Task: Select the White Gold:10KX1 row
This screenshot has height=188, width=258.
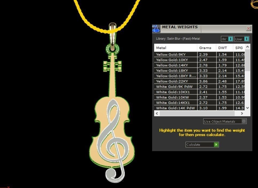Action: (199, 92)
